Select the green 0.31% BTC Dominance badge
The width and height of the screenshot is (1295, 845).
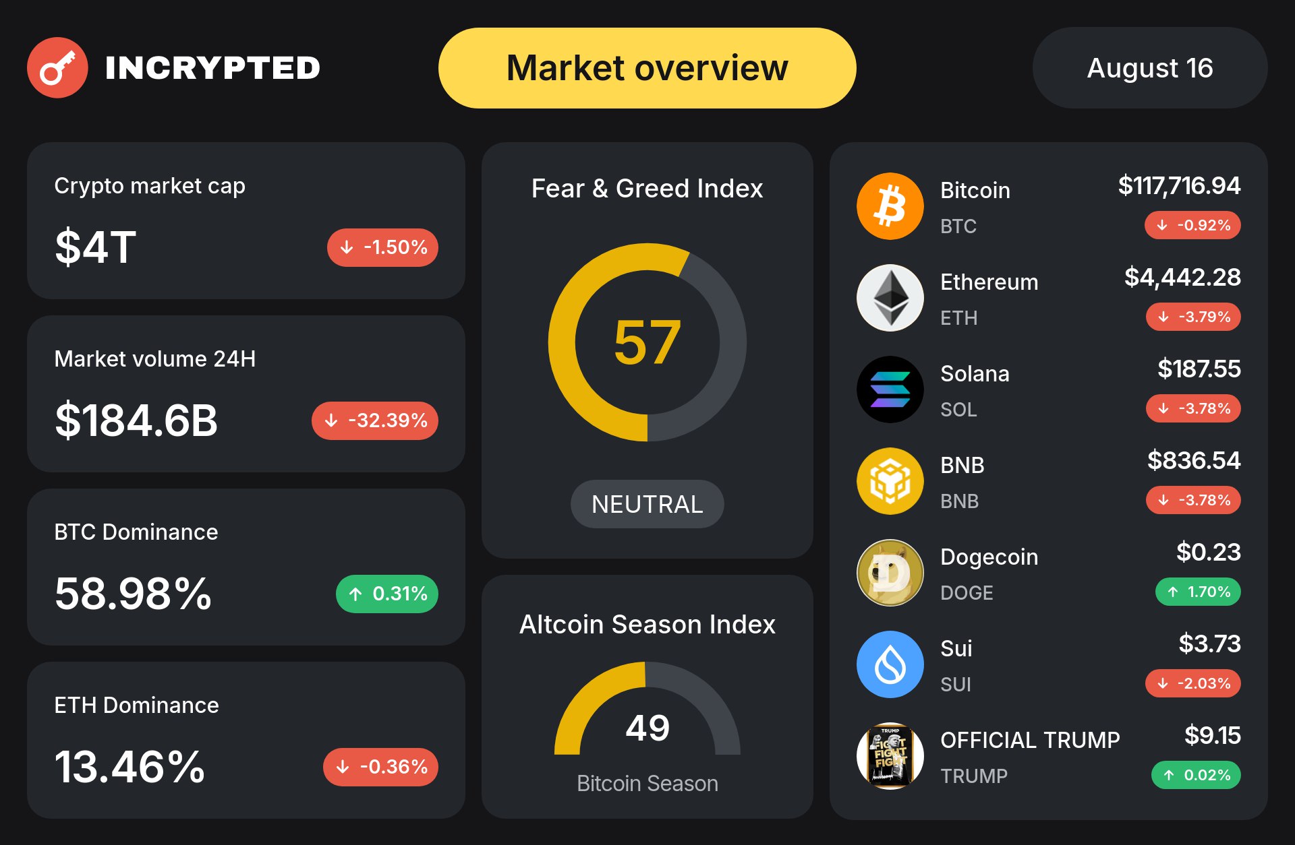point(387,594)
